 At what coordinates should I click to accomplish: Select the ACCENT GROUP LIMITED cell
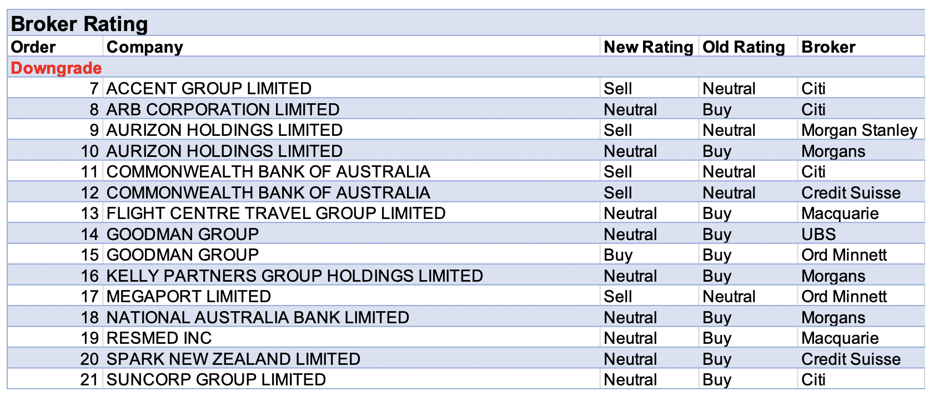click(209, 89)
